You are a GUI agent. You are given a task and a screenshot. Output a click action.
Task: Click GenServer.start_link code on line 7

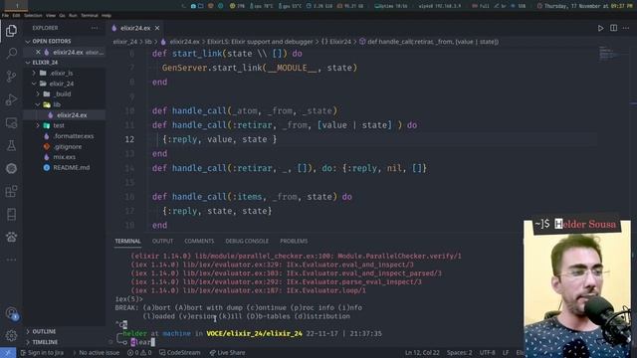[x=260, y=68]
